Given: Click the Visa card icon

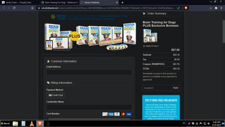Looking at the screenshot, I should click(129, 114).
